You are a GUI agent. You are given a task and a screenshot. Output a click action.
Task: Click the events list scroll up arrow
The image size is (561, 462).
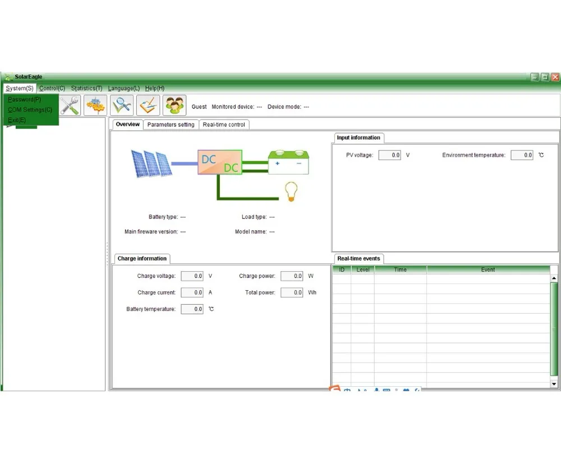pos(554,278)
